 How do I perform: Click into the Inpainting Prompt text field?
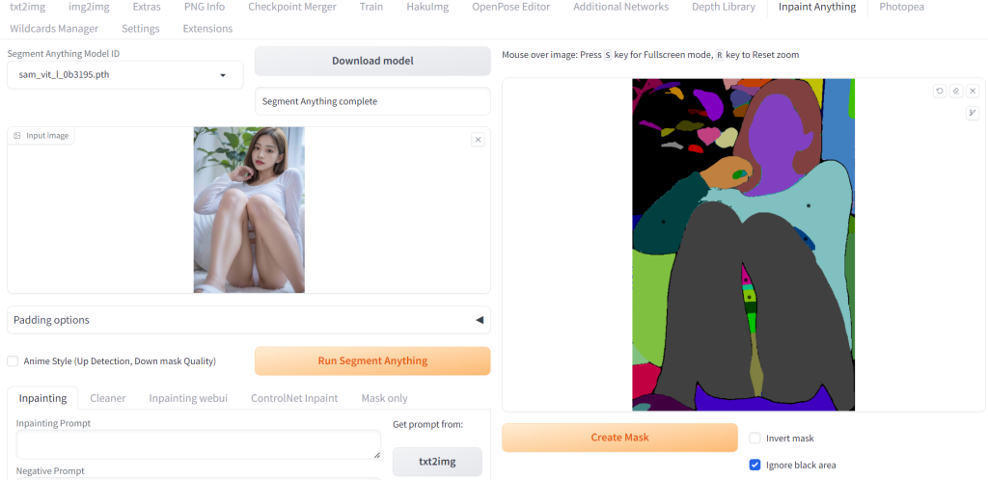(198, 444)
